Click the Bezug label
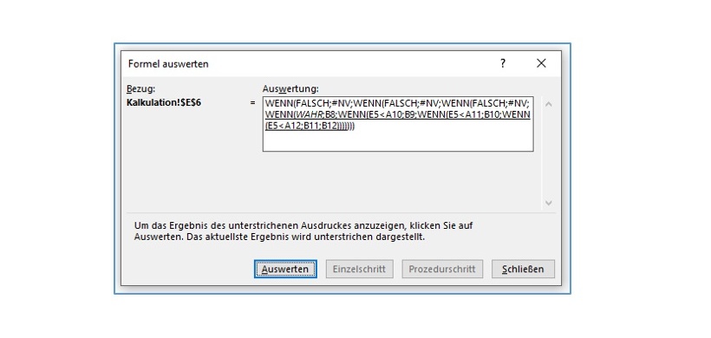 pos(141,88)
